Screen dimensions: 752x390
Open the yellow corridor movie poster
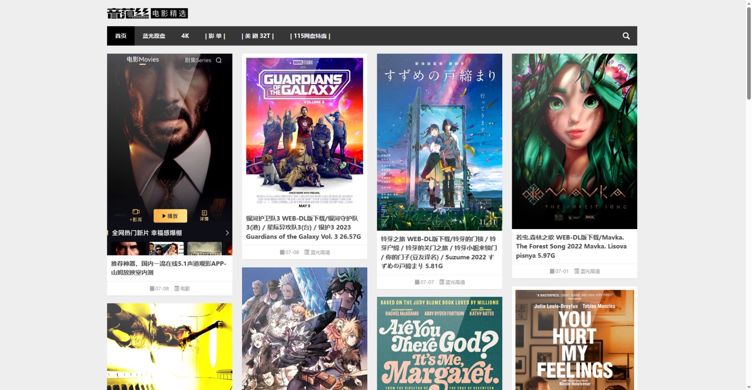click(170, 347)
